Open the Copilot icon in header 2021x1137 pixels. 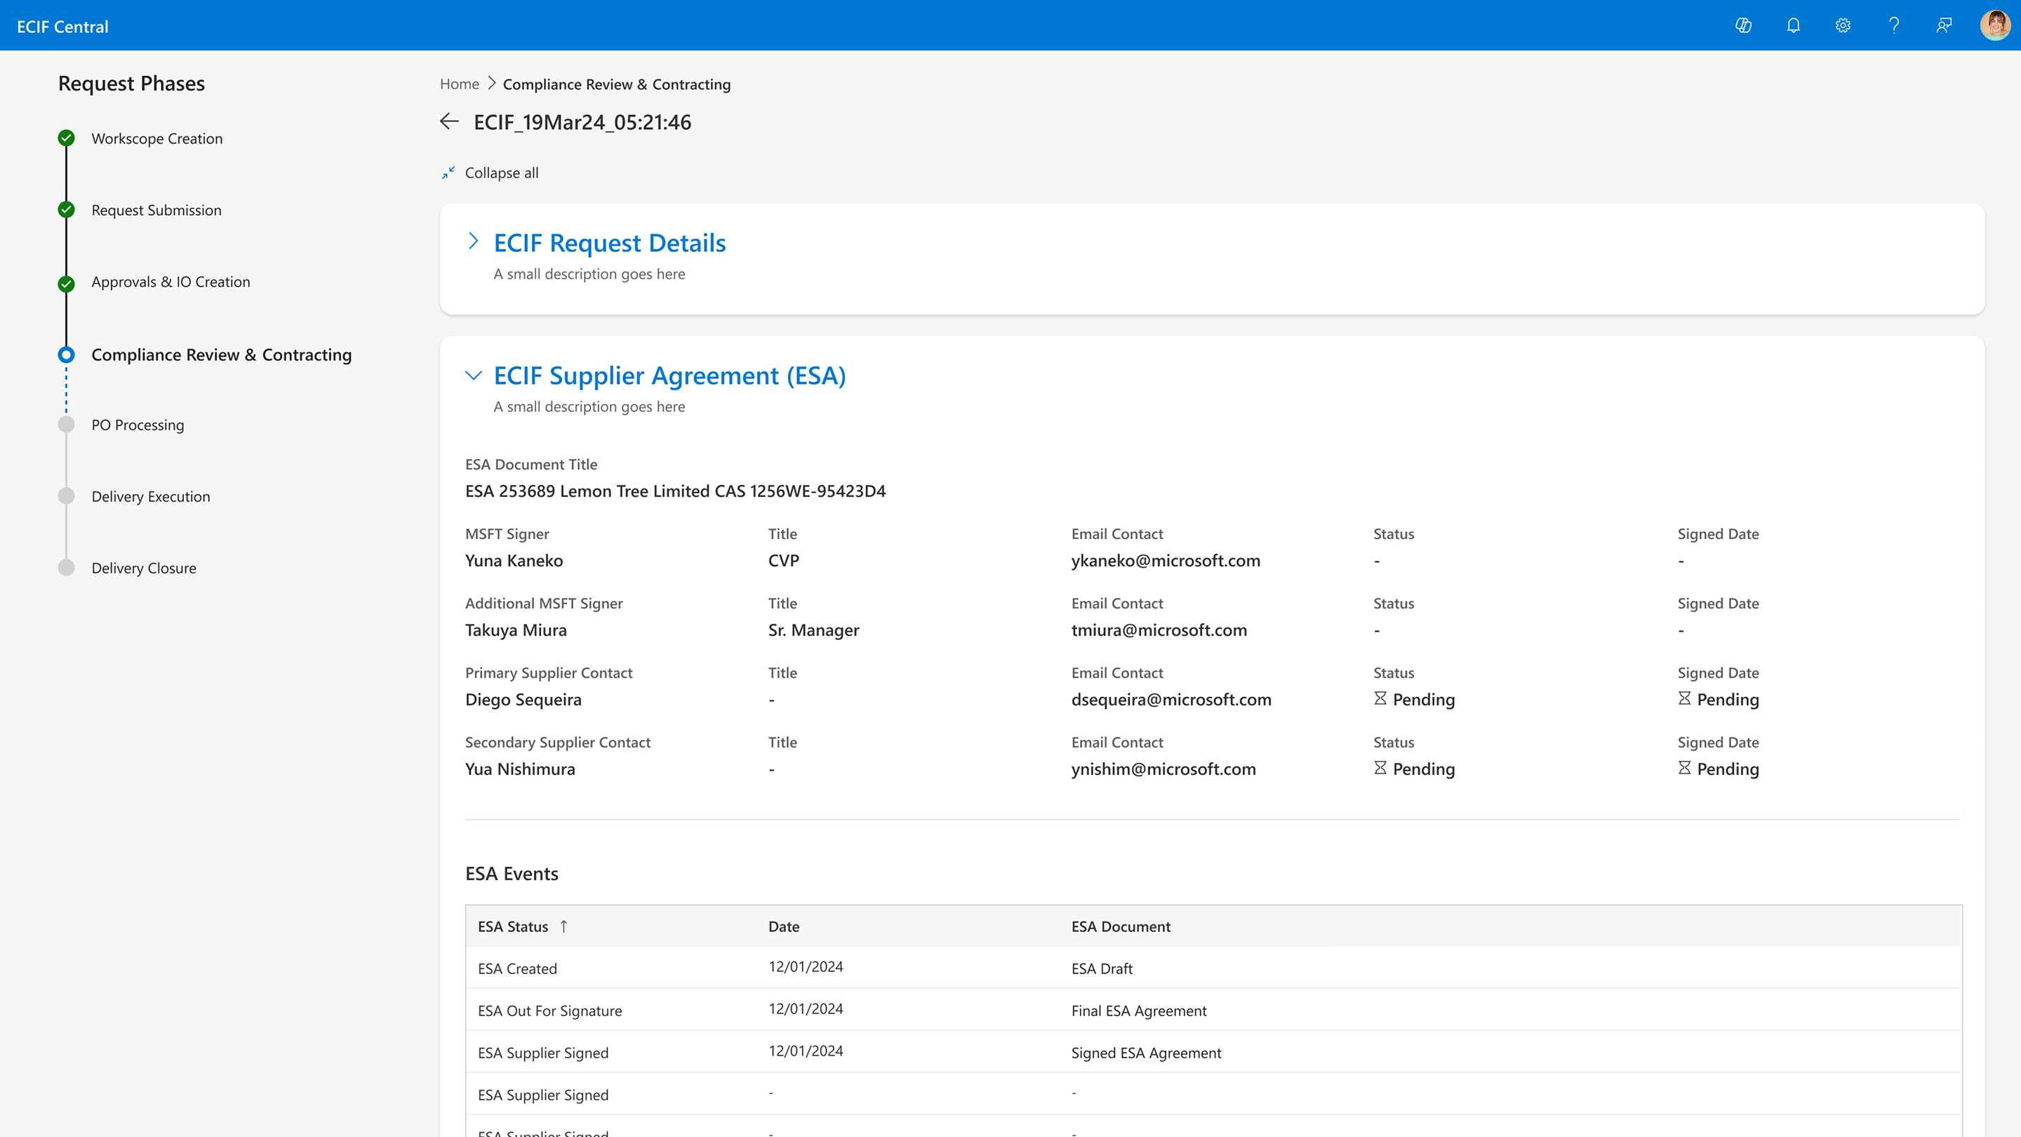1742,26
